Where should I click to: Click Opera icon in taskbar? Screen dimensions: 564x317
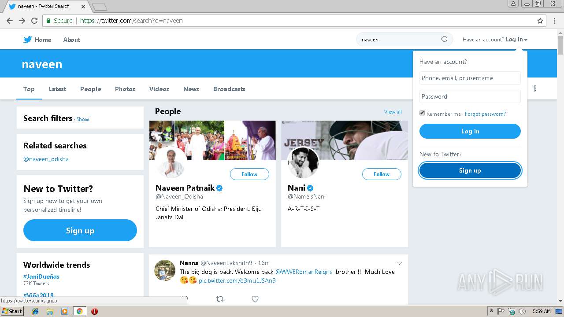(x=94, y=311)
